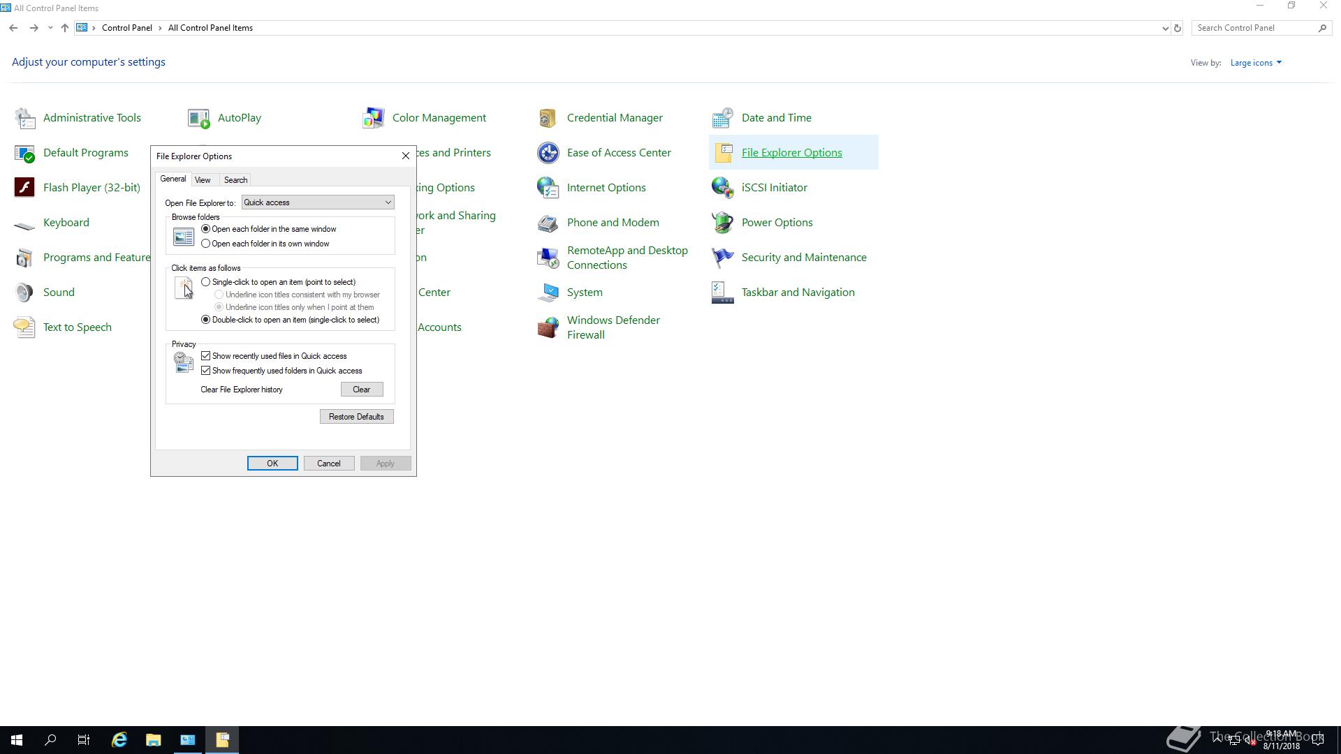
Task: Click the Control Panel search magnifier icon
Action: 1322,28
